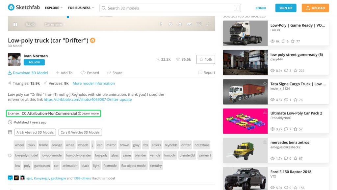The height and width of the screenshot is (190, 337).
Task: Click the views eye icon beside 86.5k
Action: point(178,59)
